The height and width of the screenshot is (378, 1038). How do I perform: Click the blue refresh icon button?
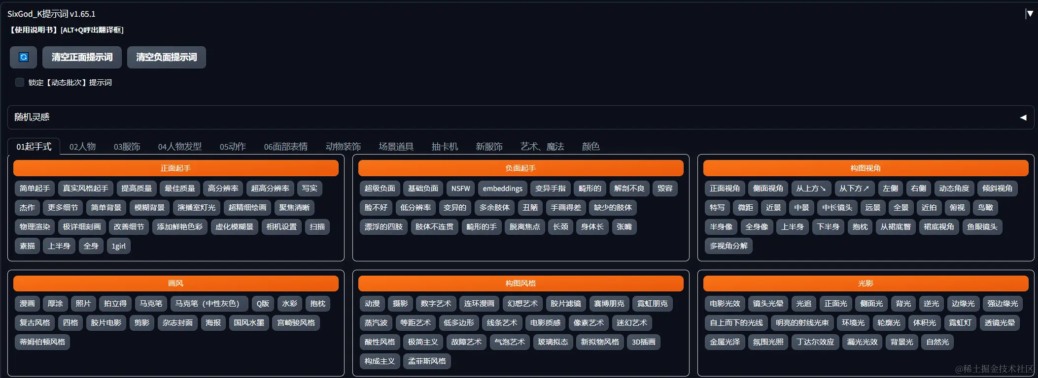click(x=23, y=57)
